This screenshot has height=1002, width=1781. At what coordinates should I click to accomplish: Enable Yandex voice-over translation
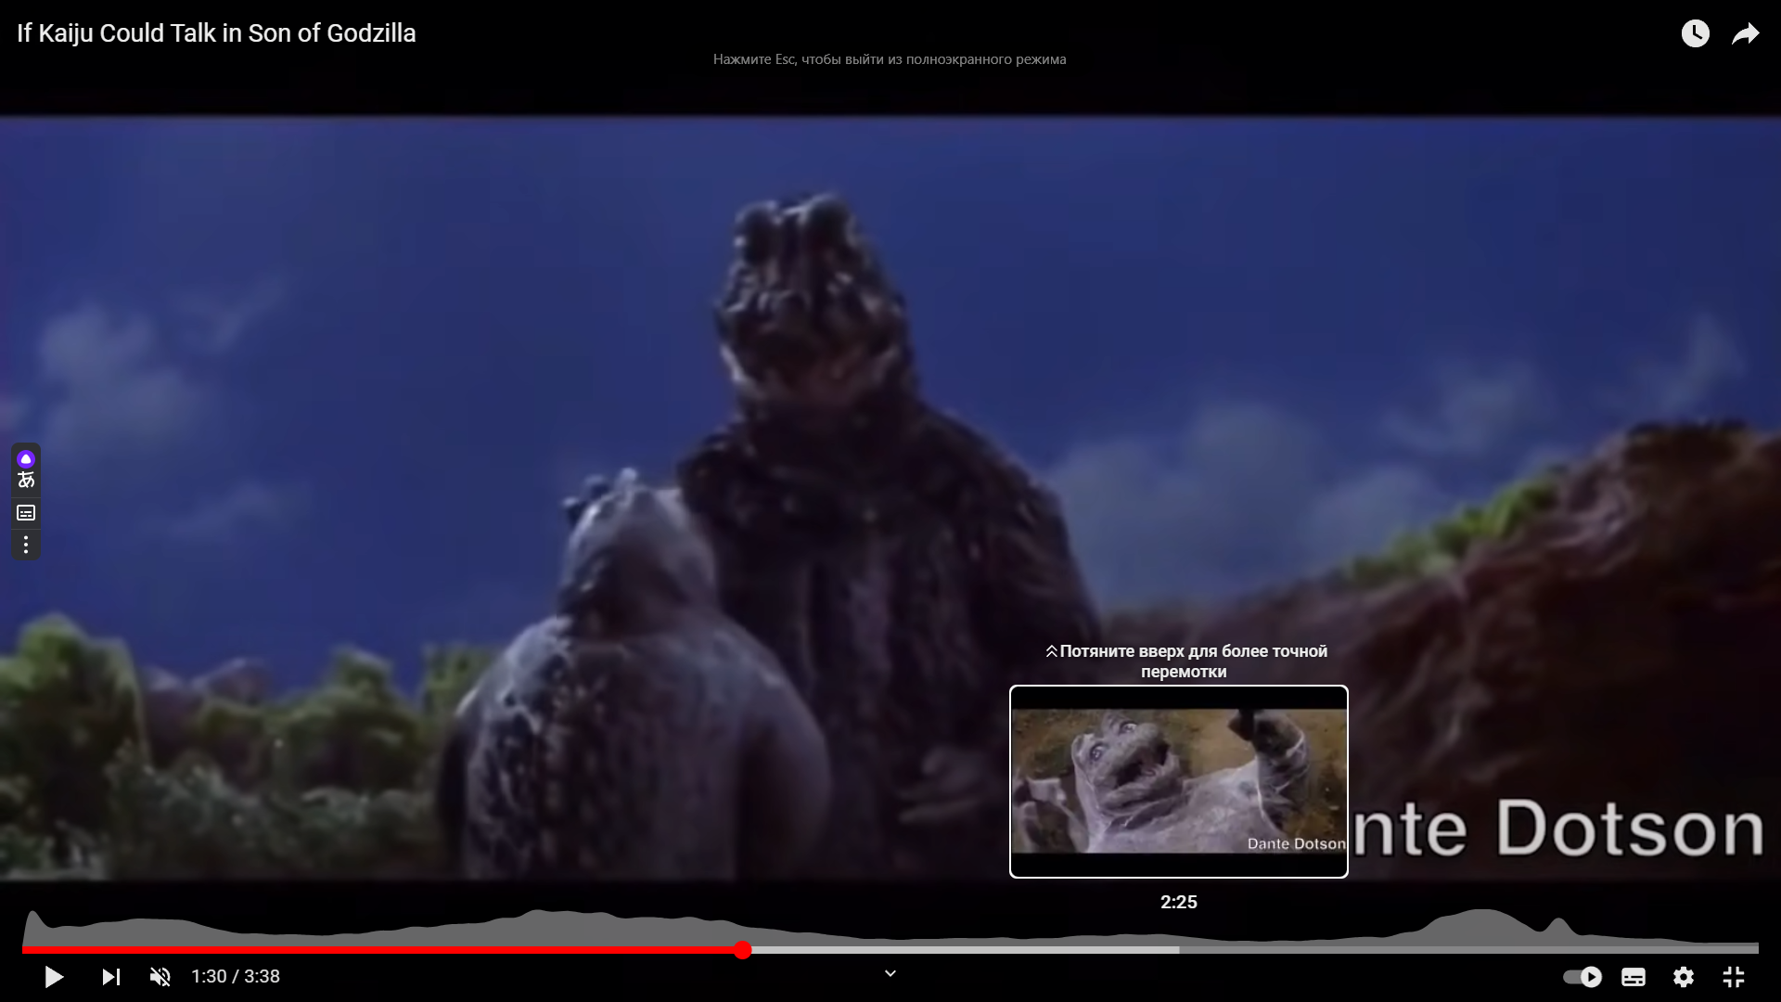[x=26, y=469]
